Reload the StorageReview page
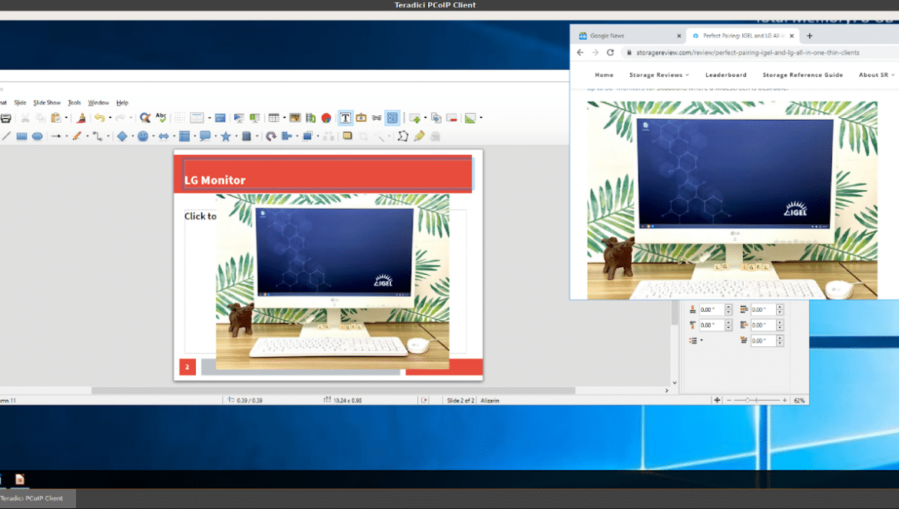This screenshot has width=899, height=509. pos(610,53)
